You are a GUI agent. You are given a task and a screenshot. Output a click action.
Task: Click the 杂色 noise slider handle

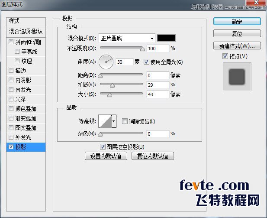[100, 134]
